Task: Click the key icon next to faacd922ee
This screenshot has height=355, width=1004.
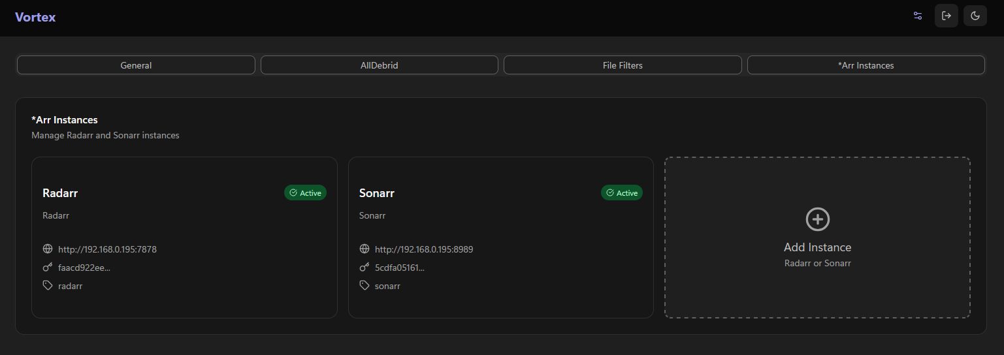Action: 48,267
